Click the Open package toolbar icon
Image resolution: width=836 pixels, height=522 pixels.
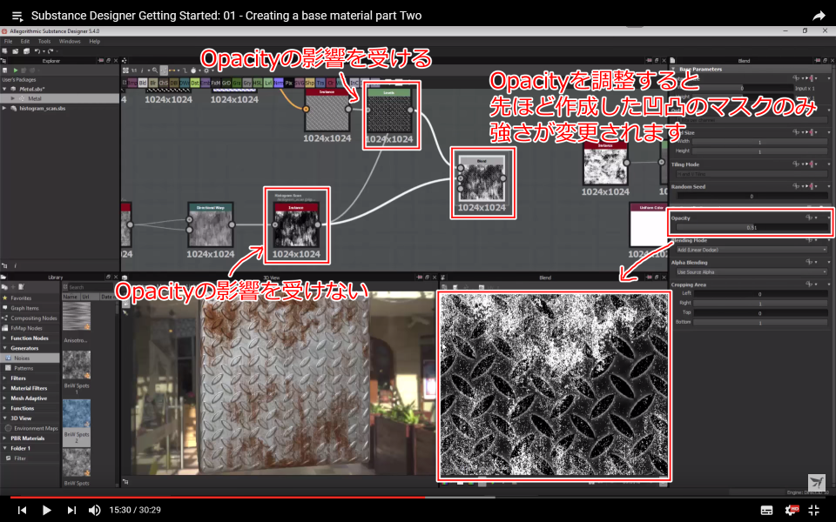pos(16,51)
